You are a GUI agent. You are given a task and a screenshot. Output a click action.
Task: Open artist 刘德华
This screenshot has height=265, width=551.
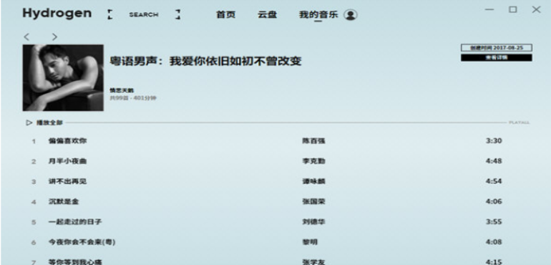coord(313,222)
